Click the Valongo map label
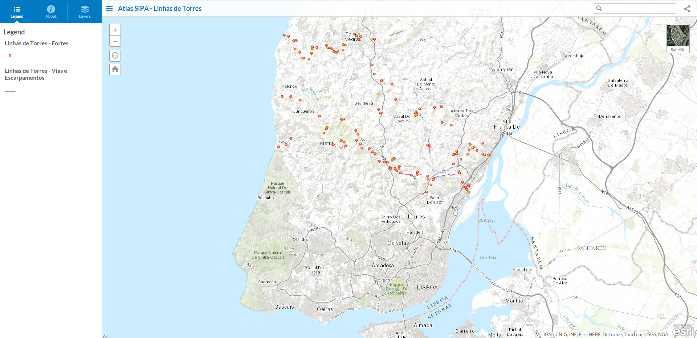697x338 pixels. tap(289, 86)
